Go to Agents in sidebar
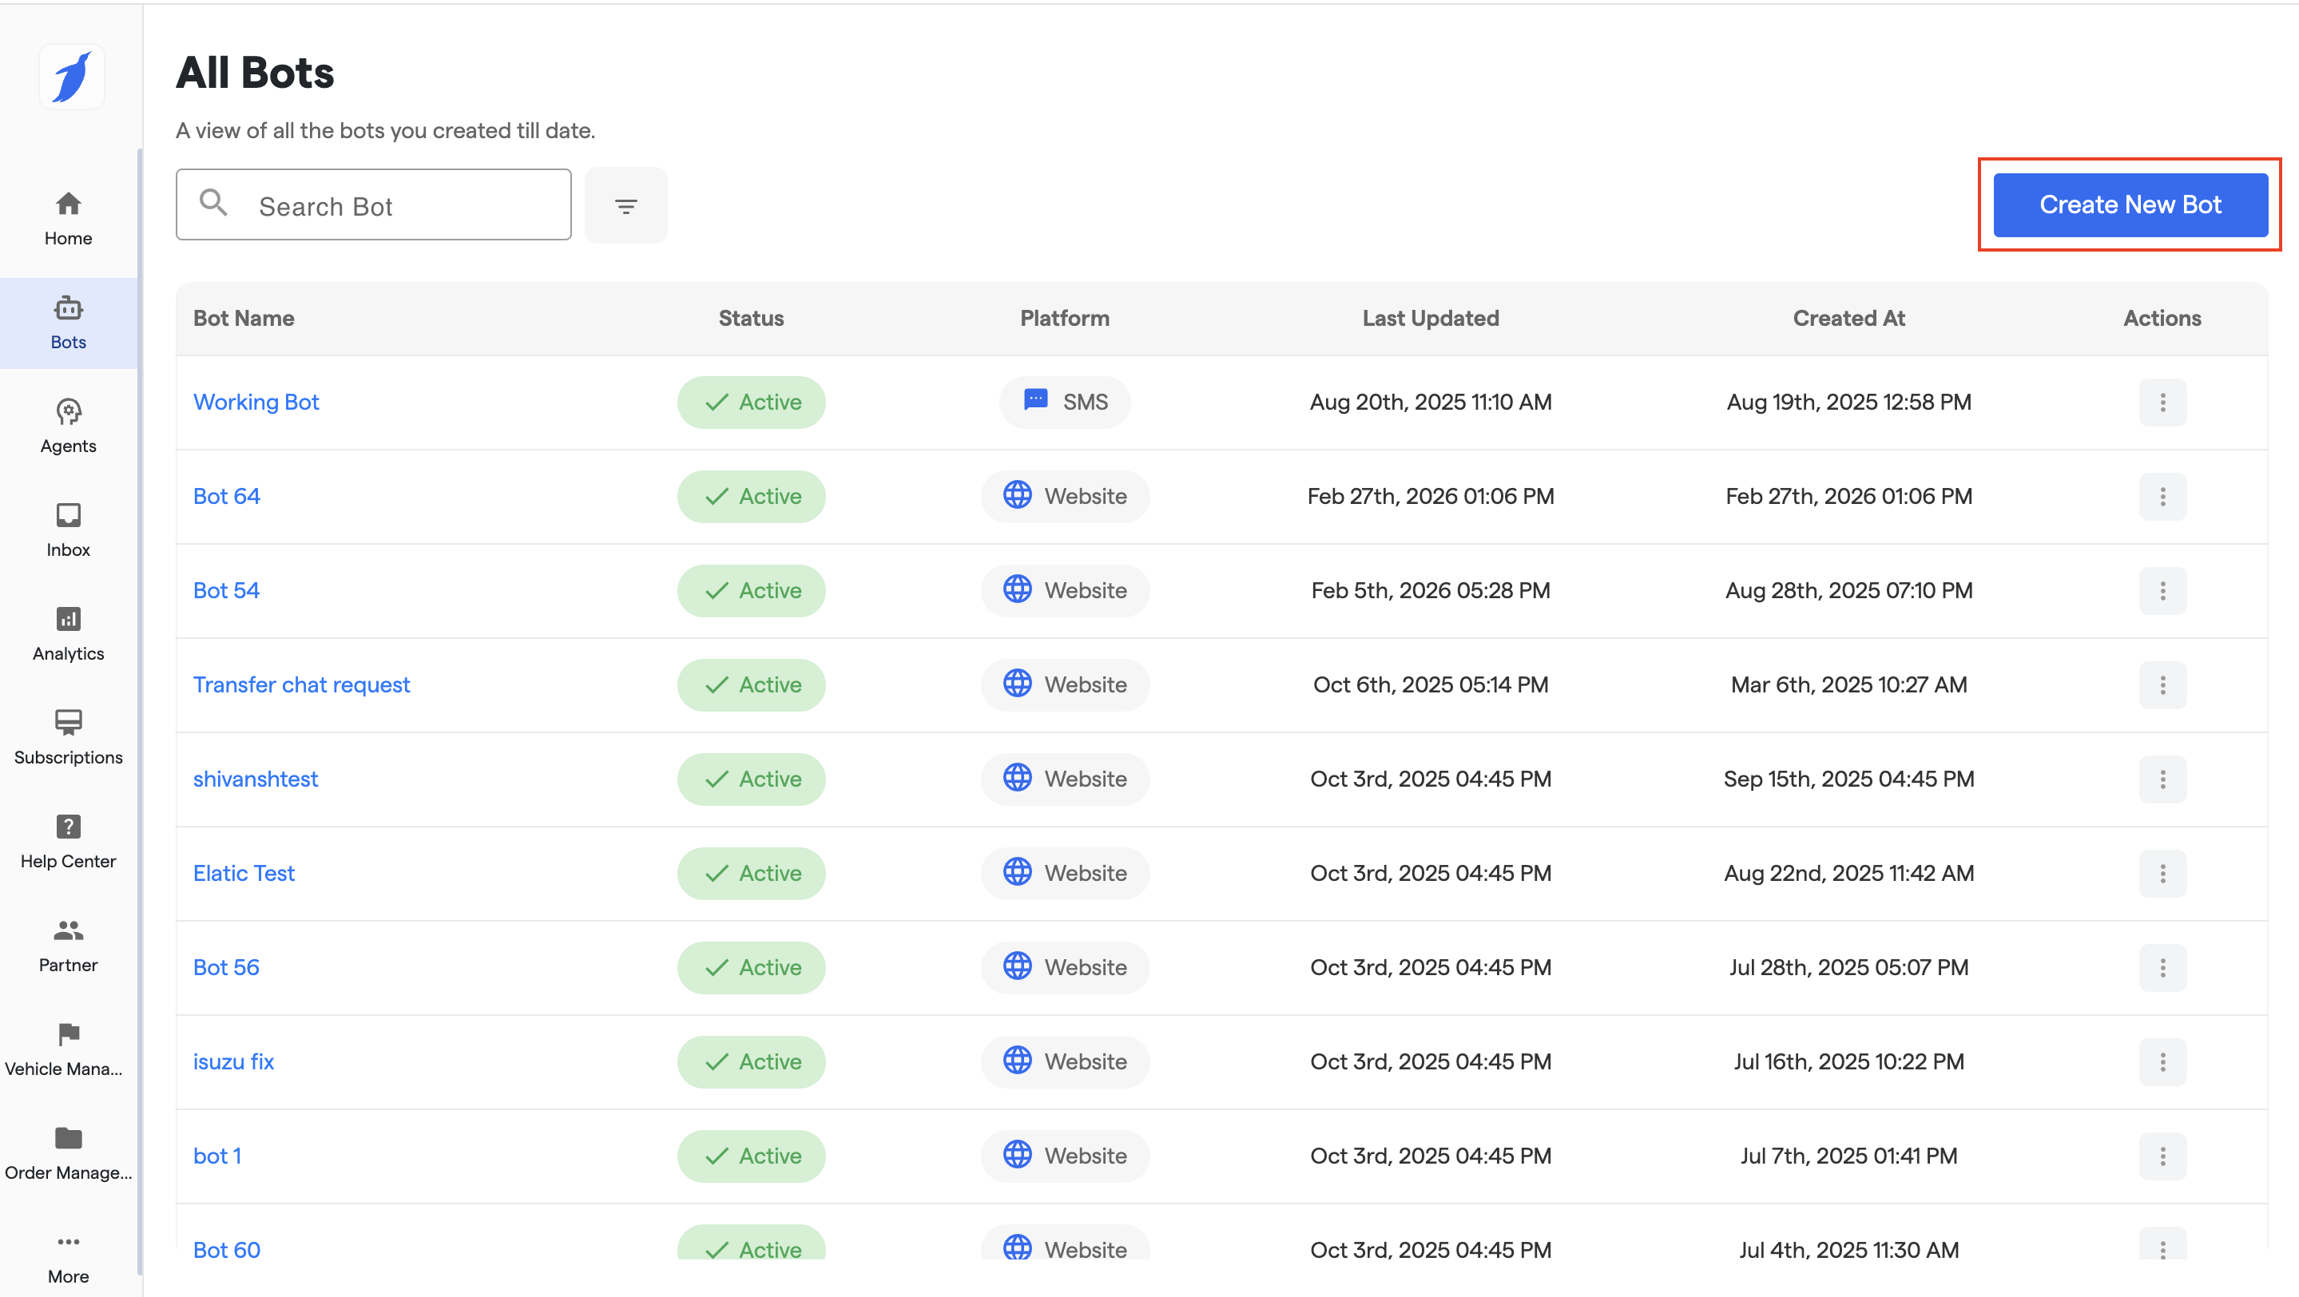Image resolution: width=2299 pixels, height=1297 pixels. [x=68, y=426]
